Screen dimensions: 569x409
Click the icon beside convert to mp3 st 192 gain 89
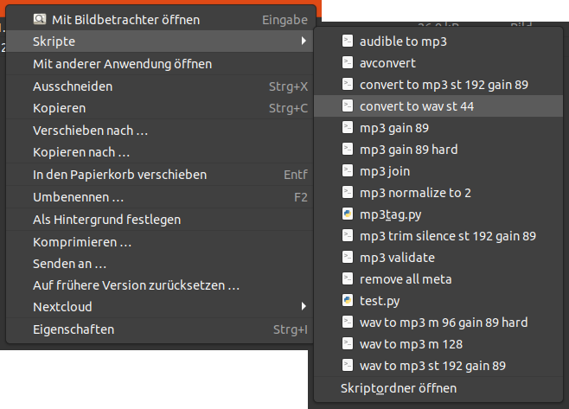coord(348,84)
